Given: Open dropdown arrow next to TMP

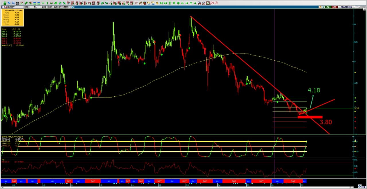Looking at the screenshot, I should pos(70,7).
